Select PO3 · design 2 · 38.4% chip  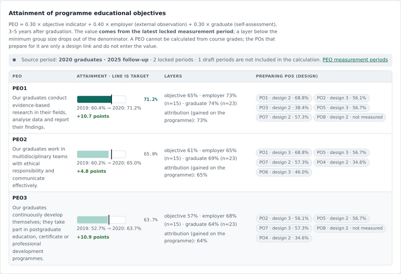click(284, 108)
